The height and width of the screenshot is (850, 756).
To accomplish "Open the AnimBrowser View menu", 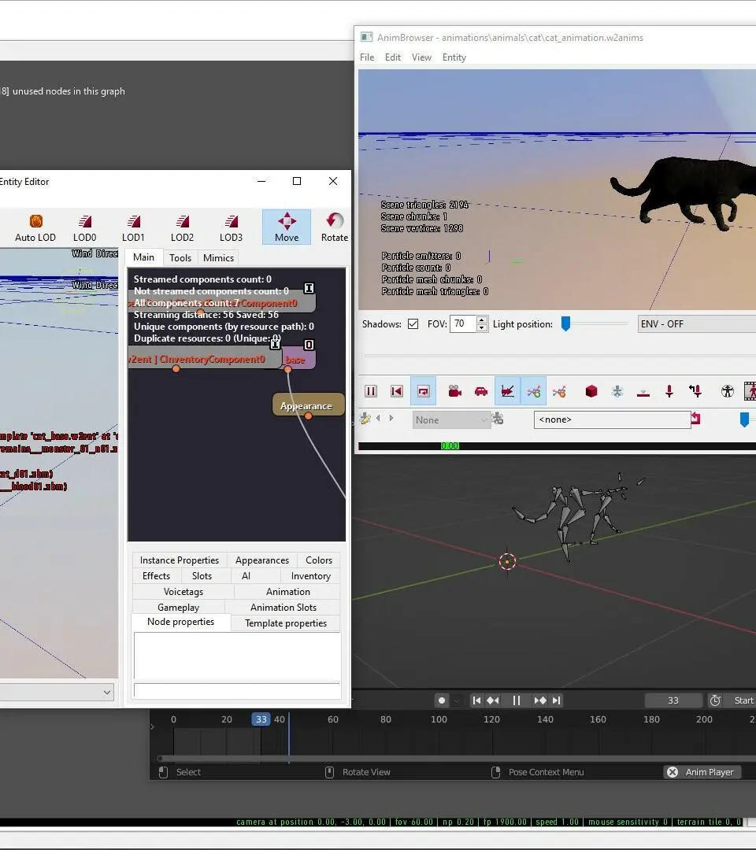I will pos(421,57).
